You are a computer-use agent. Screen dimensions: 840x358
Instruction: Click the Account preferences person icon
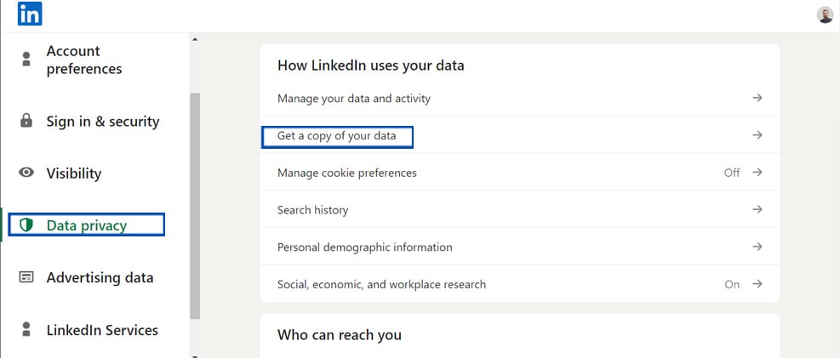[26, 60]
